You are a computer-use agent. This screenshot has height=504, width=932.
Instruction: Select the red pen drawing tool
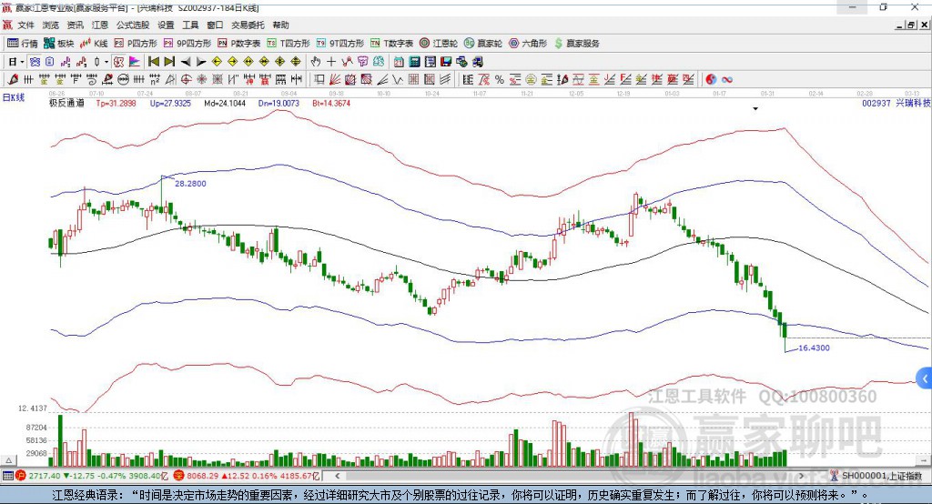click(x=13, y=79)
